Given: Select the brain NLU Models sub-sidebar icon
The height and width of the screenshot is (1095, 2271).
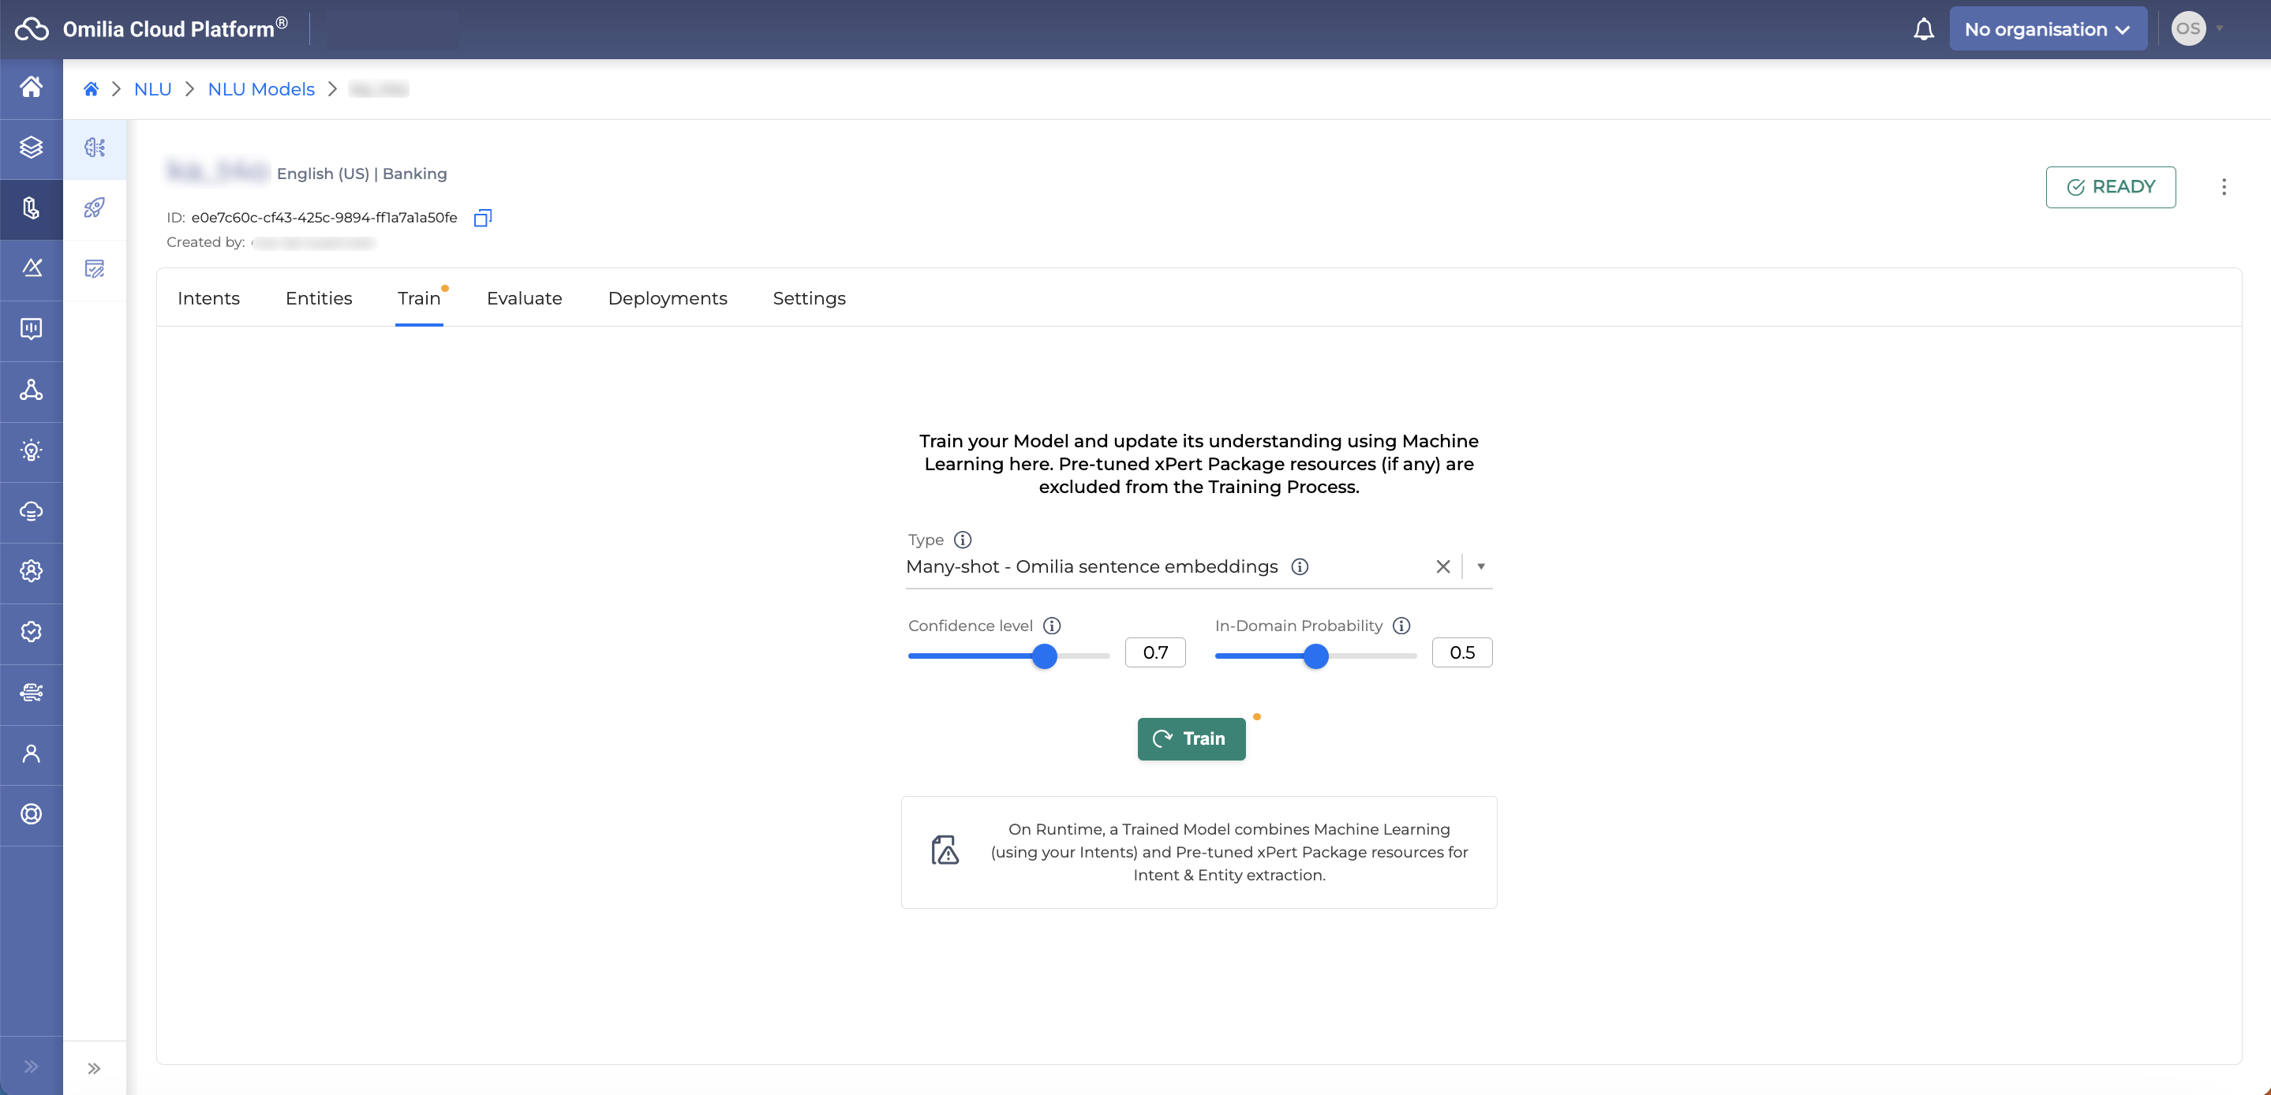Looking at the screenshot, I should pyautogui.click(x=95, y=148).
